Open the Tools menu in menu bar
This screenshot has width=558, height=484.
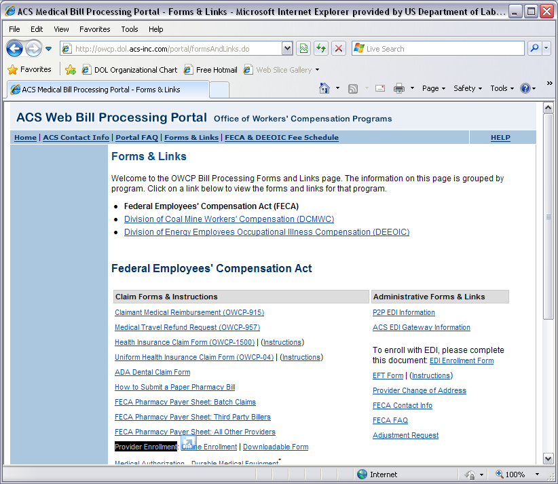coord(130,29)
